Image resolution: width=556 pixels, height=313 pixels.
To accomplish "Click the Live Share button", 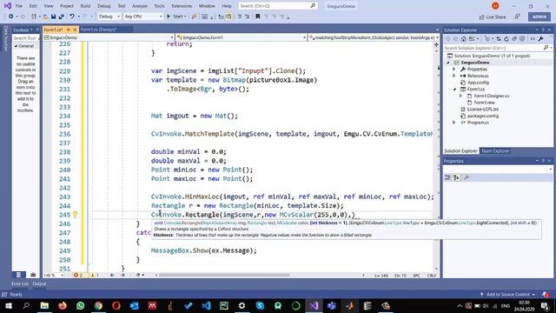I will point(493,17).
